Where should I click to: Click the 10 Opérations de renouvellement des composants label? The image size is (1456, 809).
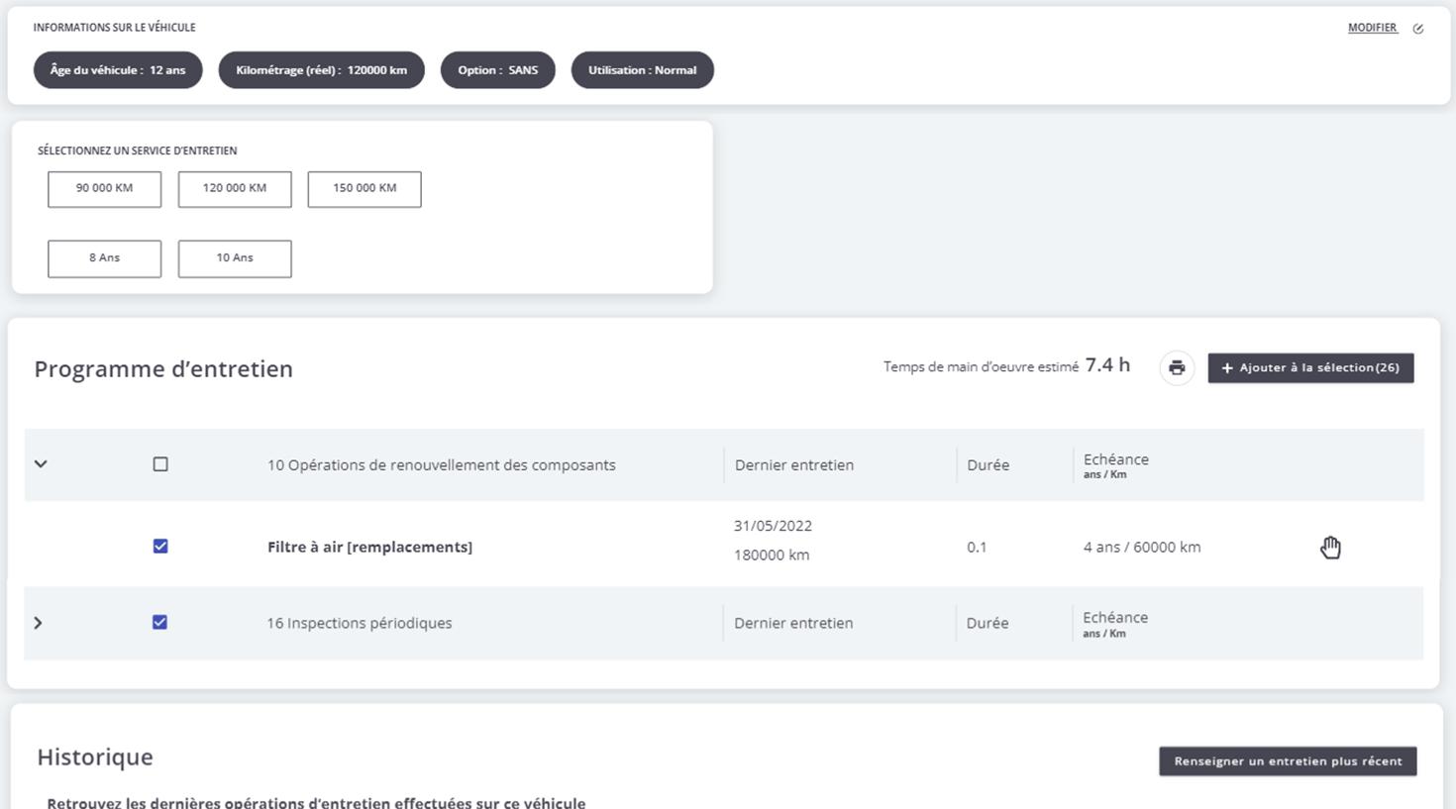442,465
